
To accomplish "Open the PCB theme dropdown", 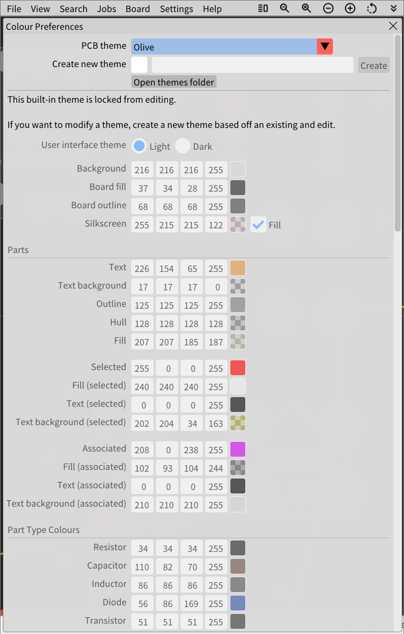I will (x=324, y=46).
